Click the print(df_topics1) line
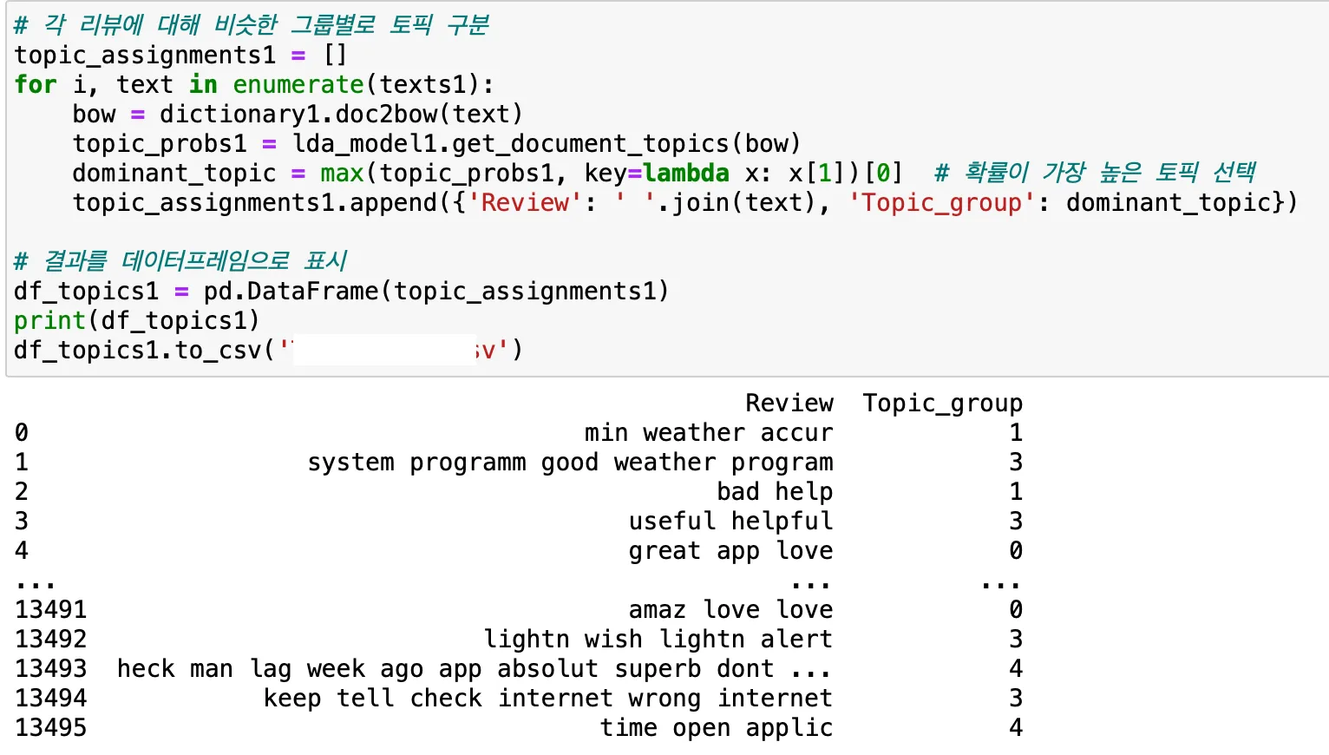This screenshot has width=1329, height=755. 136,321
